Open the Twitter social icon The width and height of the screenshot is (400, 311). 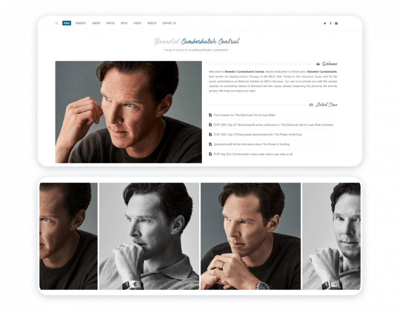coord(325,23)
